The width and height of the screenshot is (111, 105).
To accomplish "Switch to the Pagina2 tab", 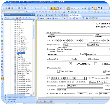I will tap(49, 15).
